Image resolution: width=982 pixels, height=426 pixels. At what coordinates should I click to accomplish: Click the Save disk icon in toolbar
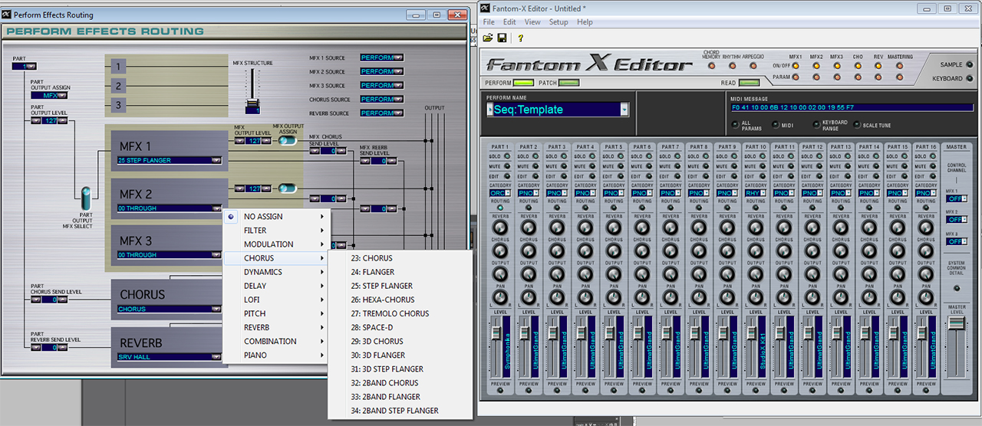point(502,38)
